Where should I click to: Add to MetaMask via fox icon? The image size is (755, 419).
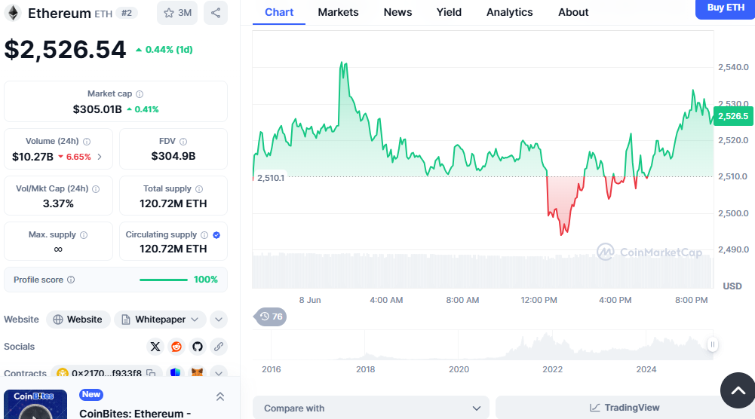pos(198,372)
